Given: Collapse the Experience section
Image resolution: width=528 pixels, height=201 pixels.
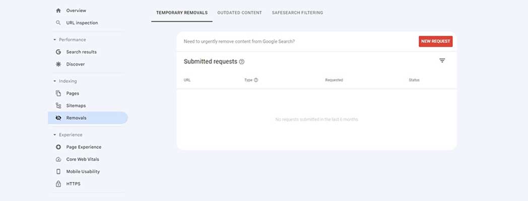Looking at the screenshot, I should (x=54, y=135).
